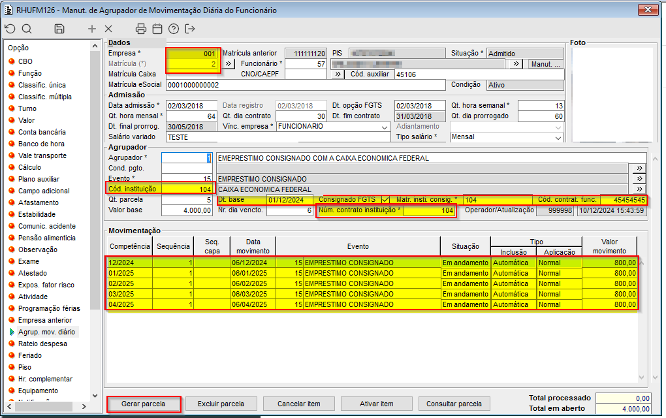The width and height of the screenshot is (666, 418).
Task: Click the Gerar parcela button
Action: click(143, 404)
